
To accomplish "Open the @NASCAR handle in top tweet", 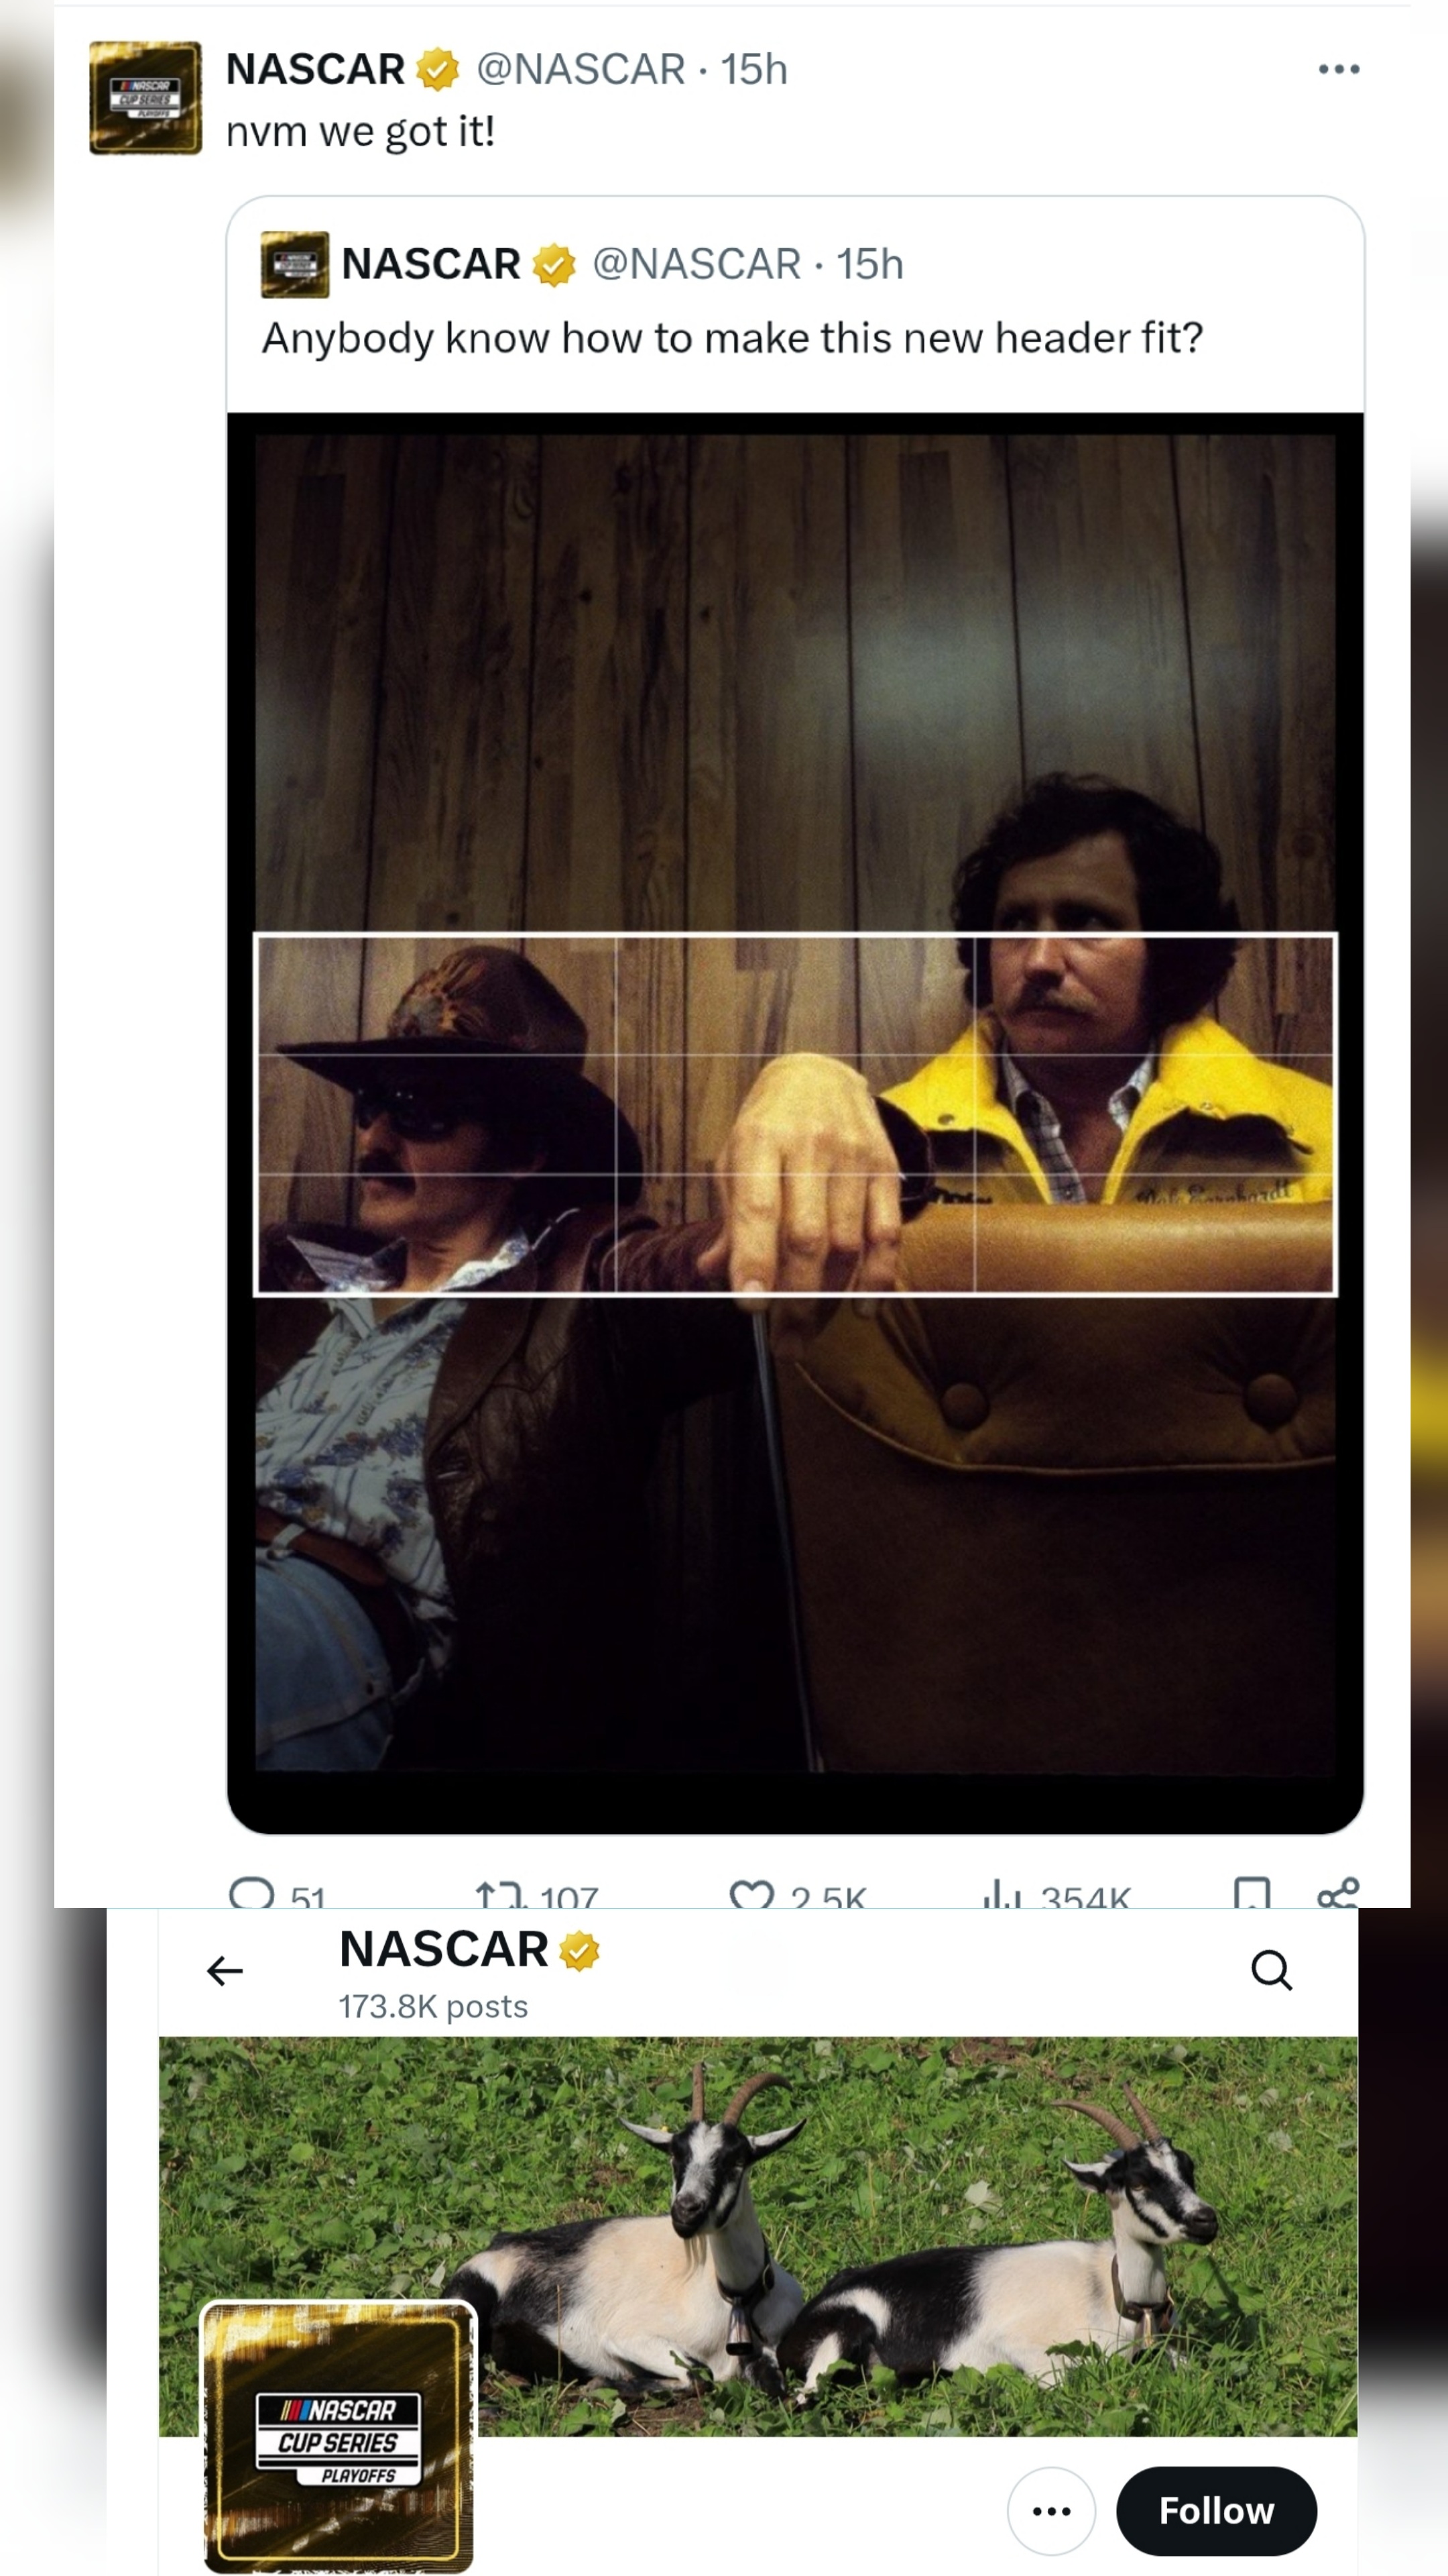I will pos(581,69).
